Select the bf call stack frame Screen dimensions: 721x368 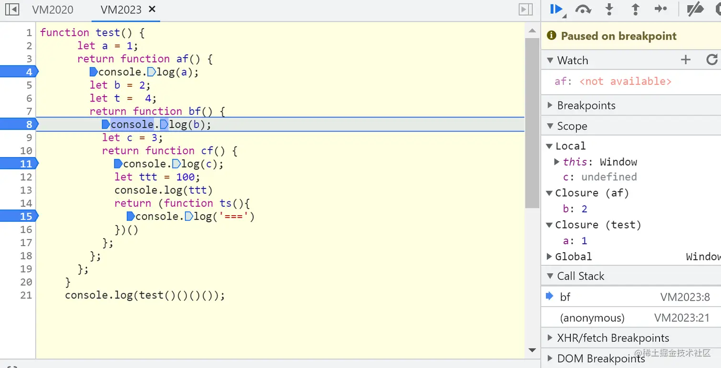tap(631, 297)
